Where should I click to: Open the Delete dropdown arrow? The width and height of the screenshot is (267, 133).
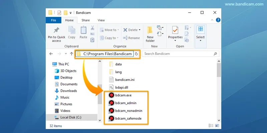[x=140, y=30]
